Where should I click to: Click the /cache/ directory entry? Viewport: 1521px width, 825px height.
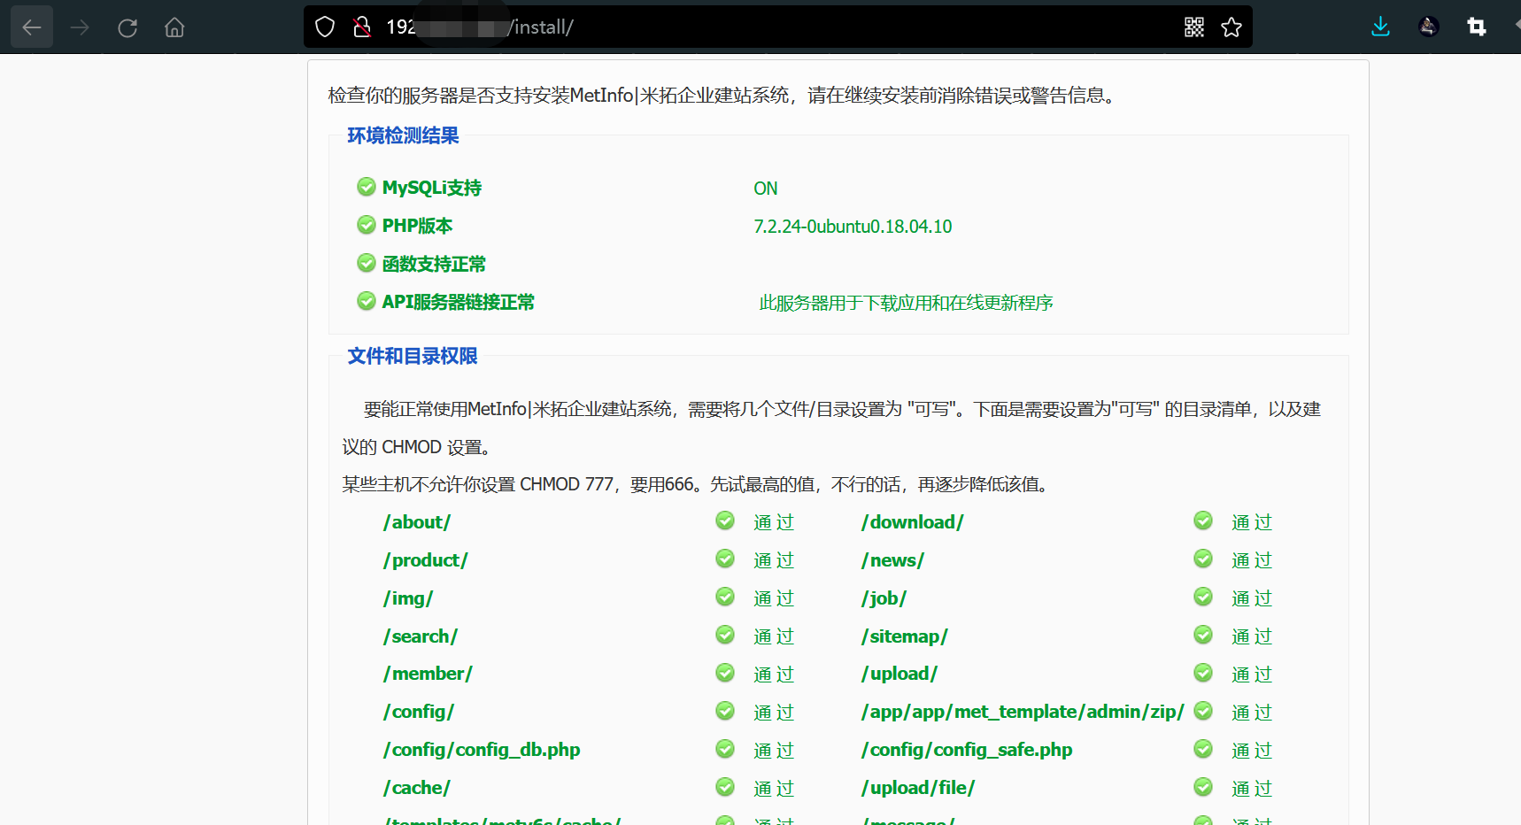coord(417,788)
